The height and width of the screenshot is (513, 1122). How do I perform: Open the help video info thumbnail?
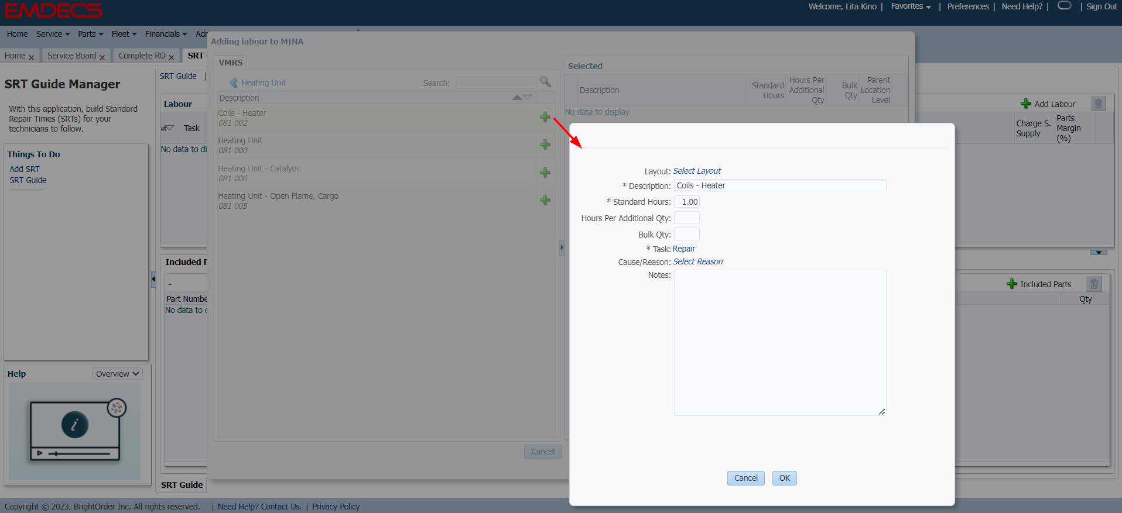coord(75,431)
